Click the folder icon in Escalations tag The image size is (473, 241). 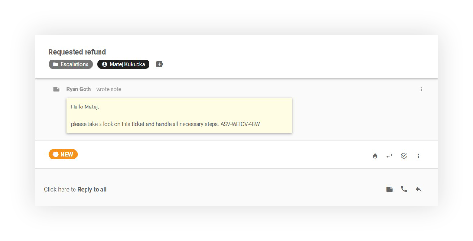point(55,64)
